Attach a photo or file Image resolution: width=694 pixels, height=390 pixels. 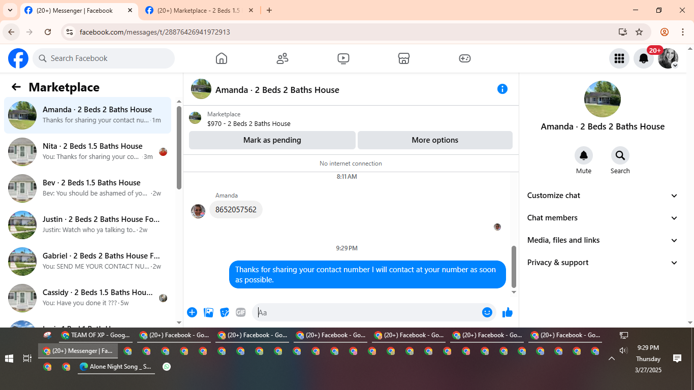coord(208,312)
